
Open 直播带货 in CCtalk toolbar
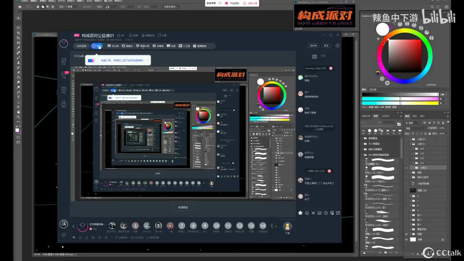[200, 46]
